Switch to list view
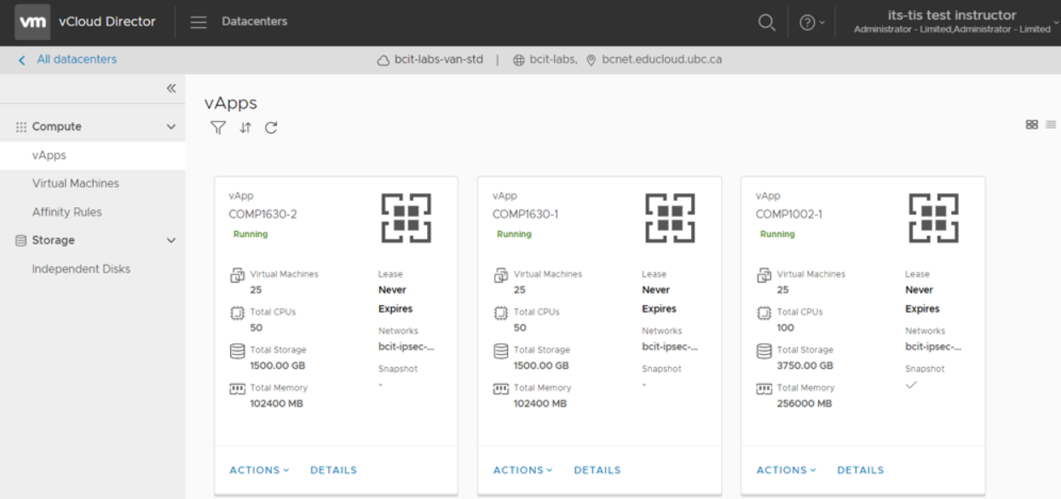 click(1051, 124)
